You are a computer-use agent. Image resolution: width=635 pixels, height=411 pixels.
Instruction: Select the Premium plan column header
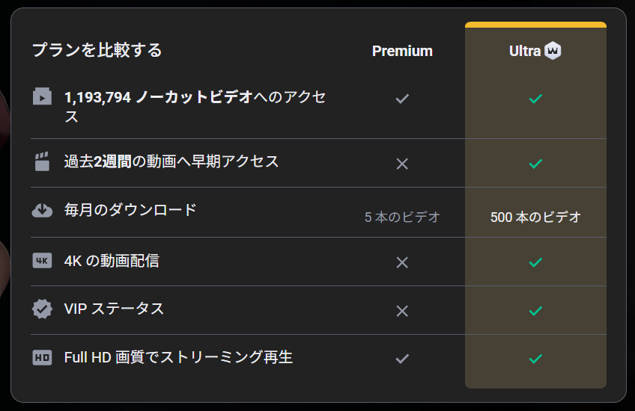tap(402, 51)
